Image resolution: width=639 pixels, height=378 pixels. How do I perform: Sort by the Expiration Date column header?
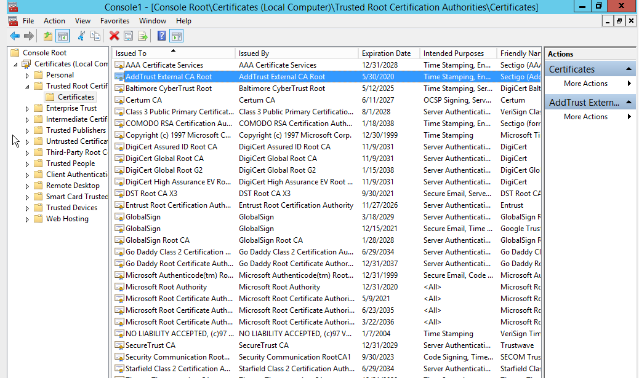(389, 53)
